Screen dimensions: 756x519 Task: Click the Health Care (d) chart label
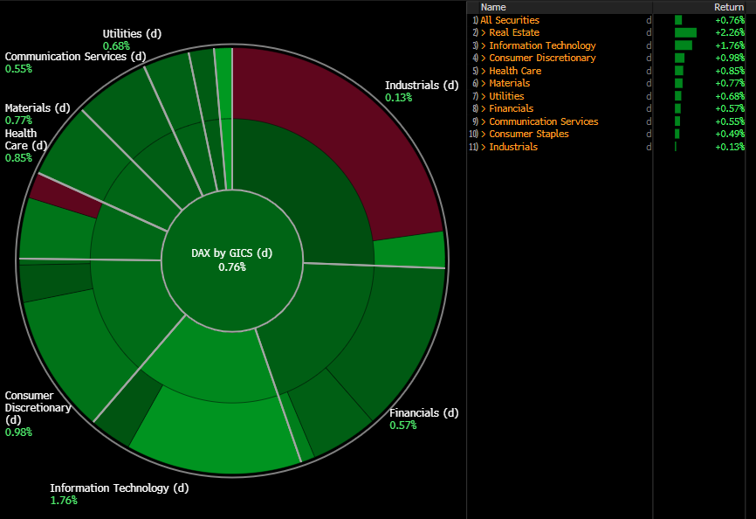pos(26,140)
